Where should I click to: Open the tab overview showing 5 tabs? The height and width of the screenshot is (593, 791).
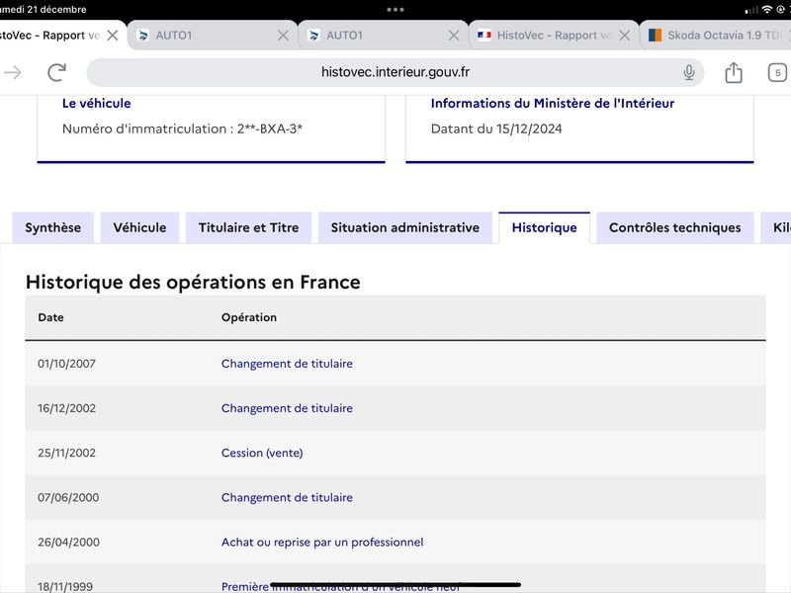pos(777,72)
